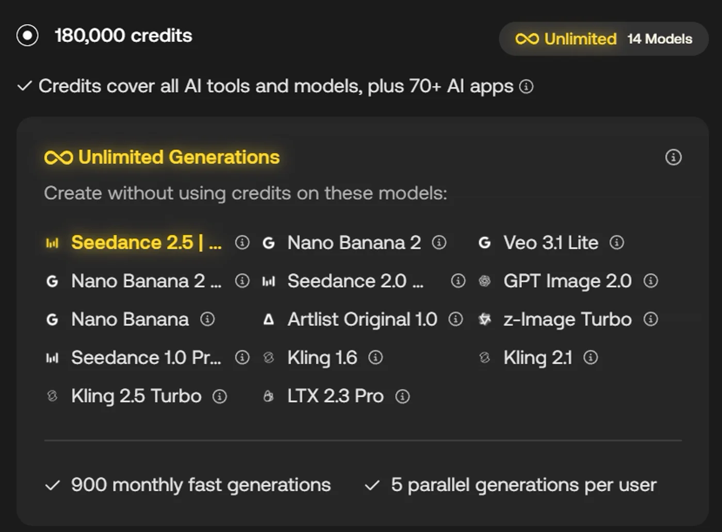Show info for Kling 1.6
The image size is (722, 532).
point(375,357)
